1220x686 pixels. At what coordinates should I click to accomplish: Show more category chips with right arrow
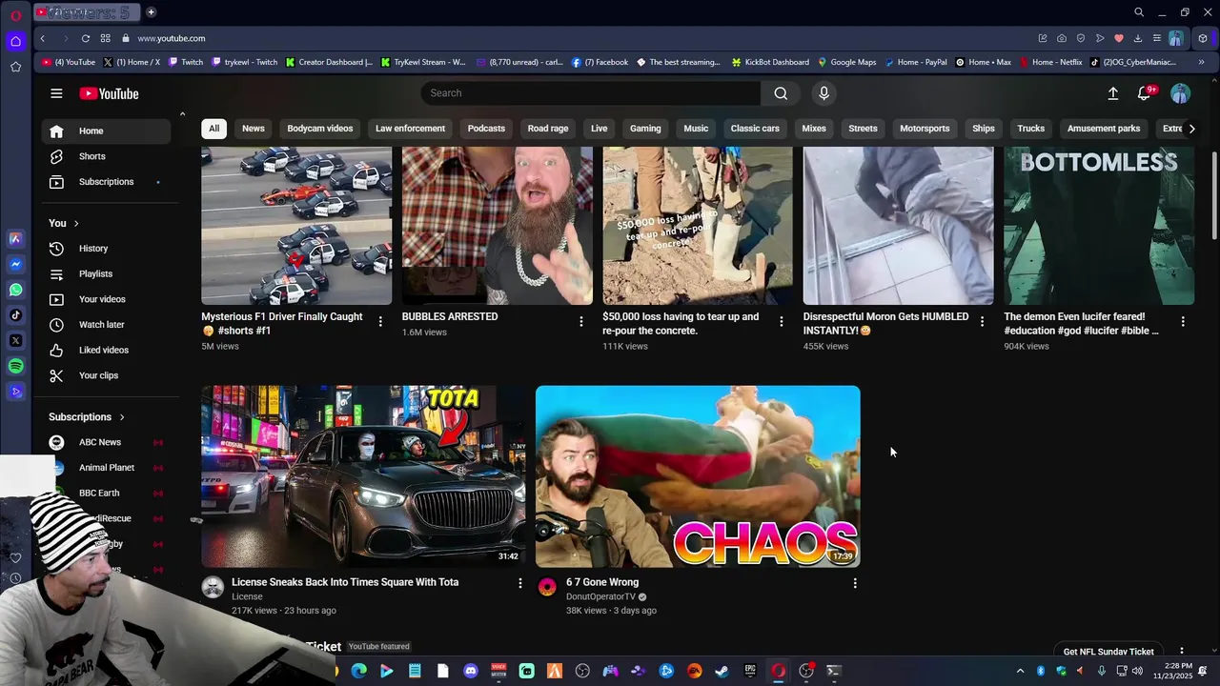pos(1190,129)
